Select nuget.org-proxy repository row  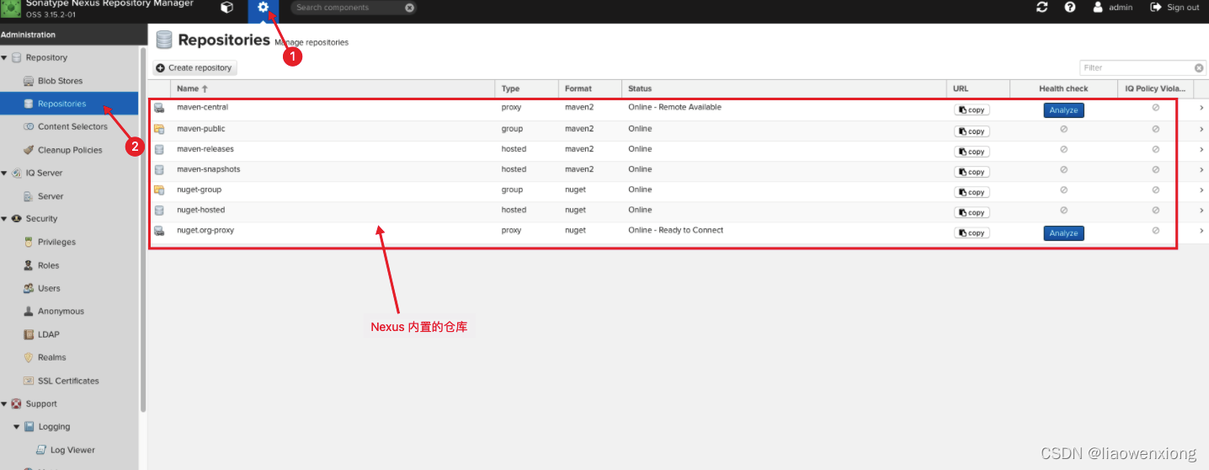(678, 231)
